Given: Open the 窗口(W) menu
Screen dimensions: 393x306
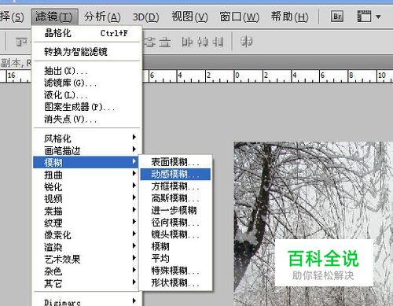Looking at the screenshot, I should pyautogui.click(x=239, y=17).
